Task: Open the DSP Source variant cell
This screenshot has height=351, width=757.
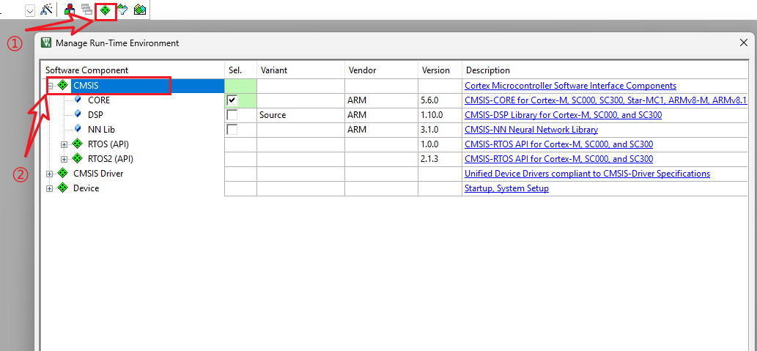Action: (300, 115)
